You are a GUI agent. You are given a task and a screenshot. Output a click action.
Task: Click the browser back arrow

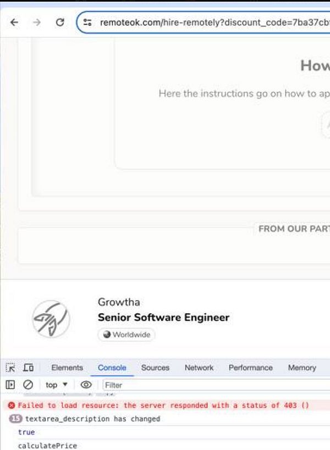tap(14, 22)
